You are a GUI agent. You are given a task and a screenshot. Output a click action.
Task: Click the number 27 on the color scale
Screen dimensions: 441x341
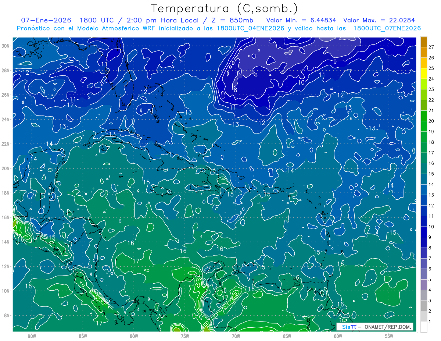431,47
